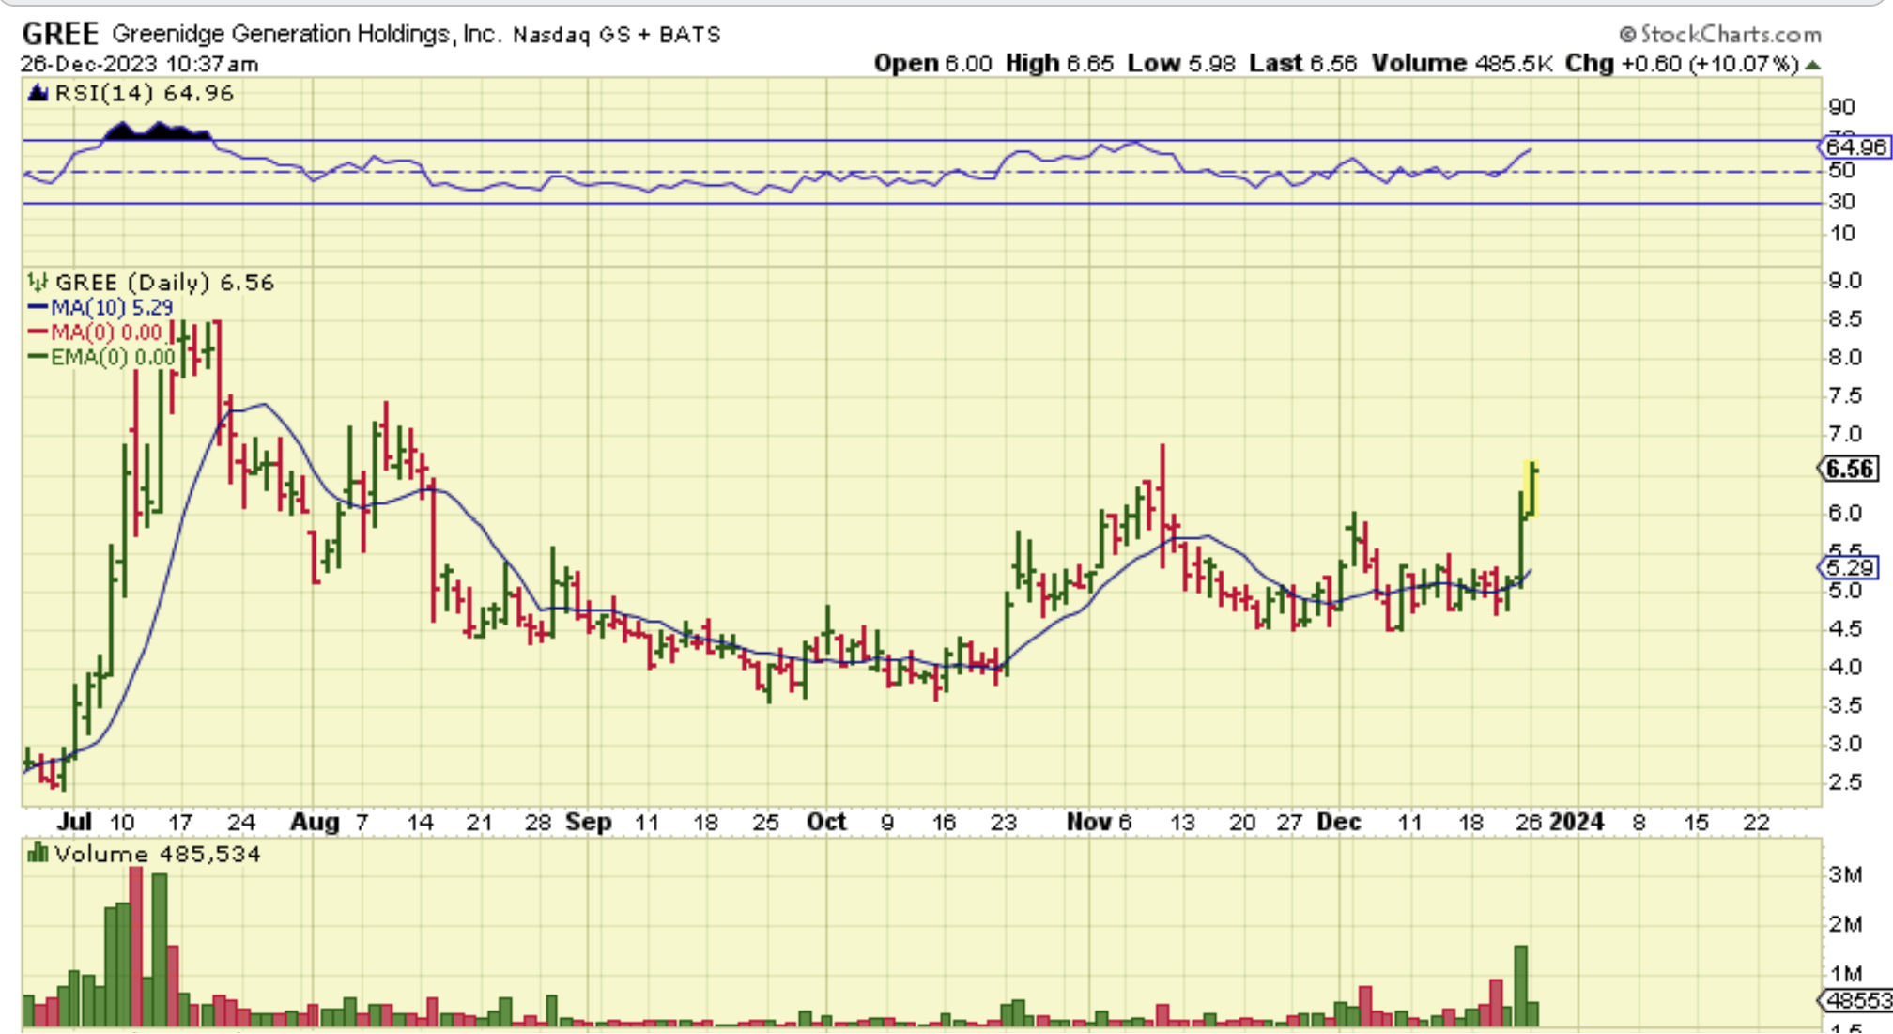Click the 2024 label on date axis

(x=1576, y=823)
